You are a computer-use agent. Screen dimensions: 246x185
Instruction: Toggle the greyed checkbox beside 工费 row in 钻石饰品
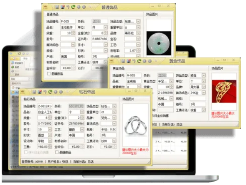click(x=26, y=152)
